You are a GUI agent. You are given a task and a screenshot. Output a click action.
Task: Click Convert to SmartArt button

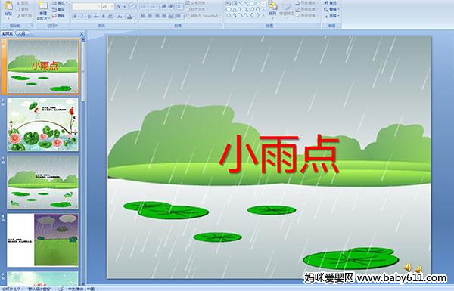point(204,16)
